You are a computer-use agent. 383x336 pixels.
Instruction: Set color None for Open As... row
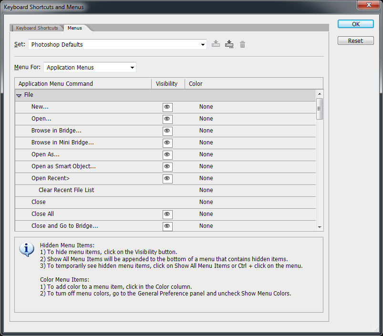[206, 154]
